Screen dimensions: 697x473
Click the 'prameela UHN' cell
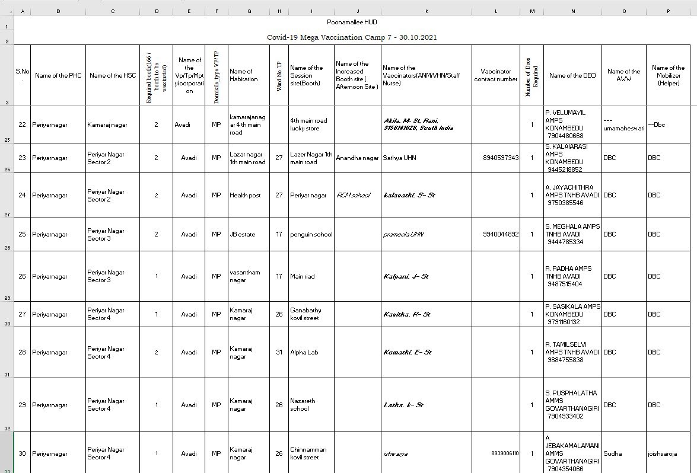pyautogui.click(x=427, y=235)
